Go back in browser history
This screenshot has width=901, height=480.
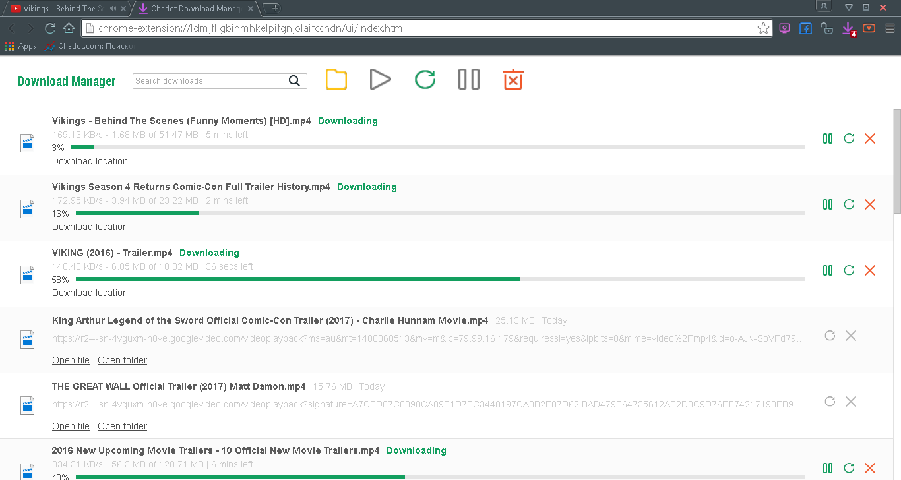tap(12, 28)
